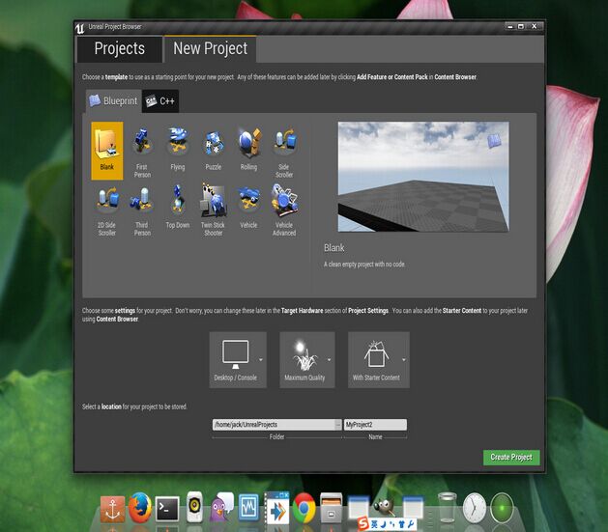Open the Blueprint template tab
This screenshot has height=532, width=608.
[x=114, y=101]
